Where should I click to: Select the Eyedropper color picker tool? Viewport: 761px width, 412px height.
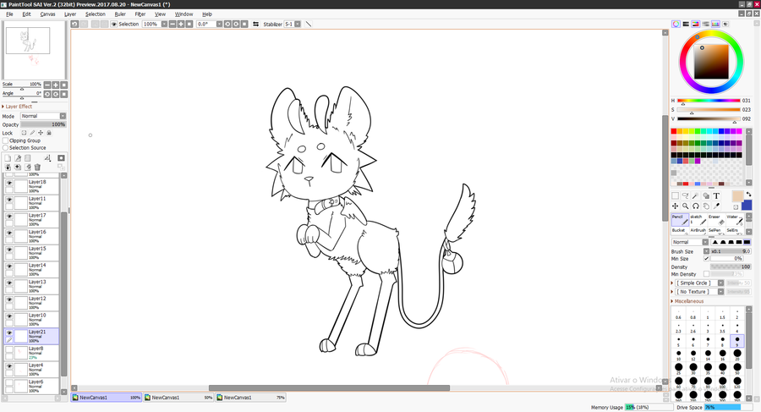(716, 206)
